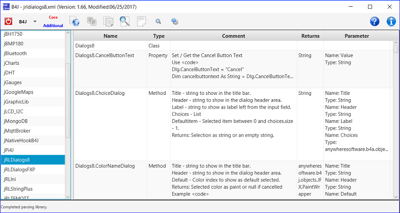This screenshot has width=400, height=213.
Task: Click the overlapping gray windows icon
Action: (x=92, y=21)
